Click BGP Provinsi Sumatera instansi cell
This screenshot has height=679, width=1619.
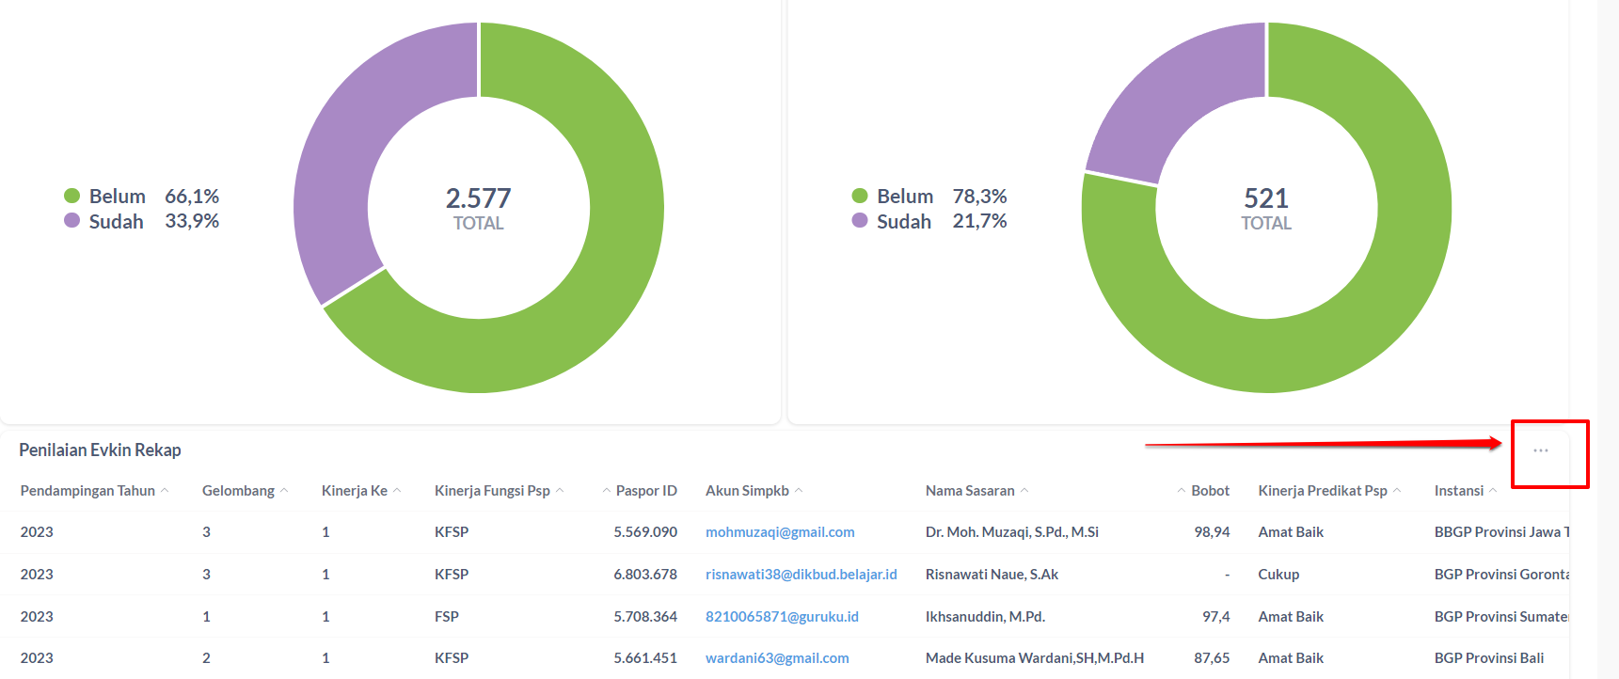click(x=1502, y=617)
